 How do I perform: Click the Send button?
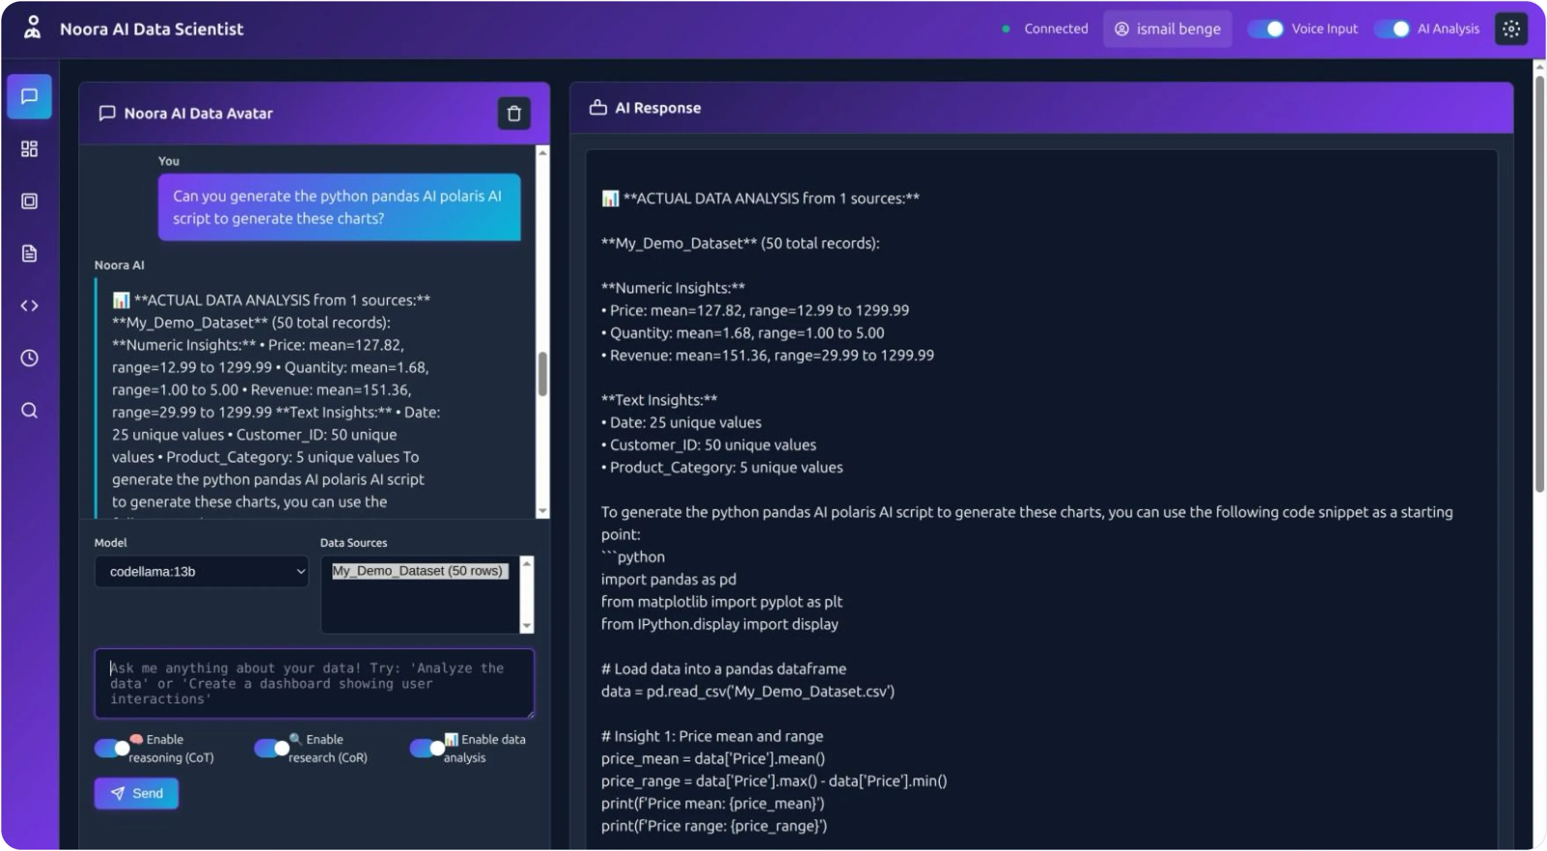click(136, 793)
